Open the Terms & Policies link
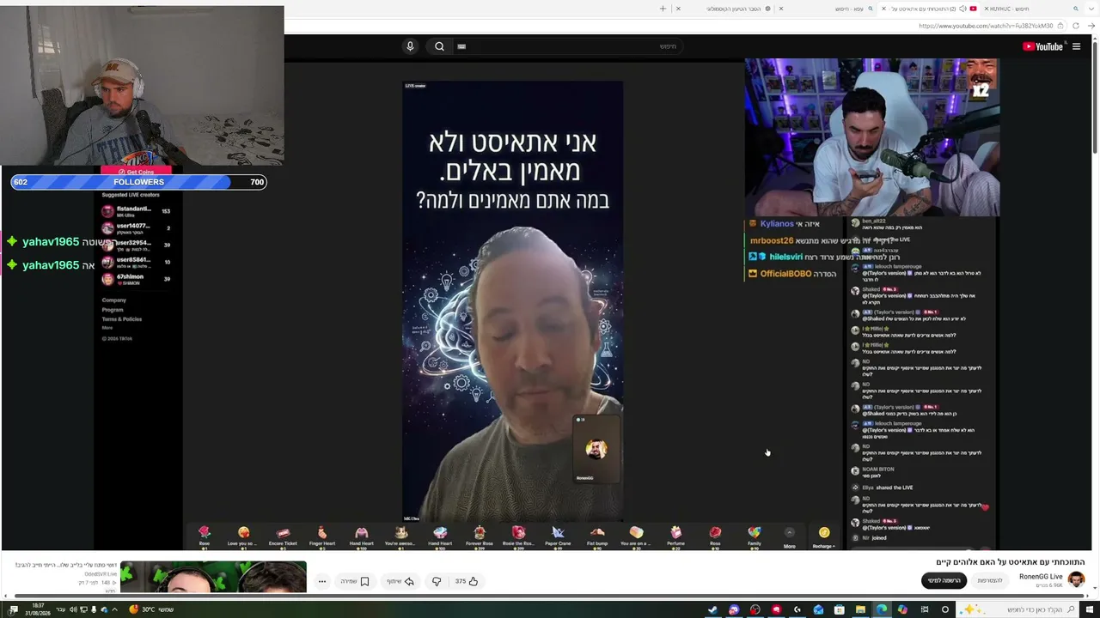 (121, 319)
